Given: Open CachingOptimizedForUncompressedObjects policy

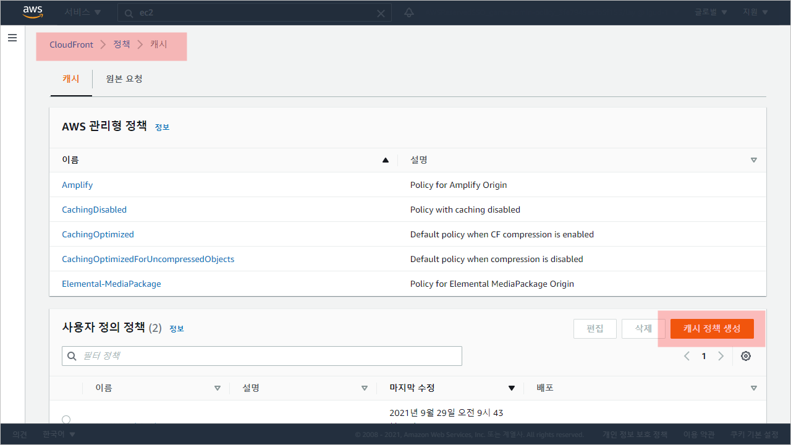Looking at the screenshot, I should pos(148,259).
